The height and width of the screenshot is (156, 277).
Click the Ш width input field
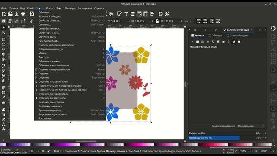(x=142, y=21)
